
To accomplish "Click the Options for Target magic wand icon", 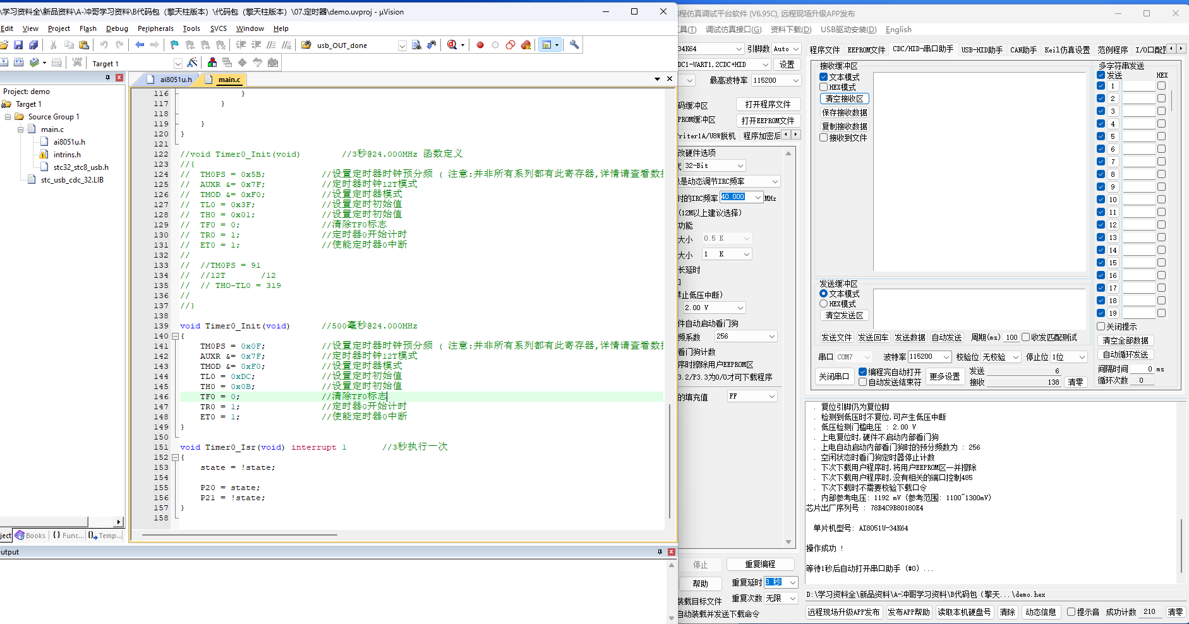I will 193,63.
